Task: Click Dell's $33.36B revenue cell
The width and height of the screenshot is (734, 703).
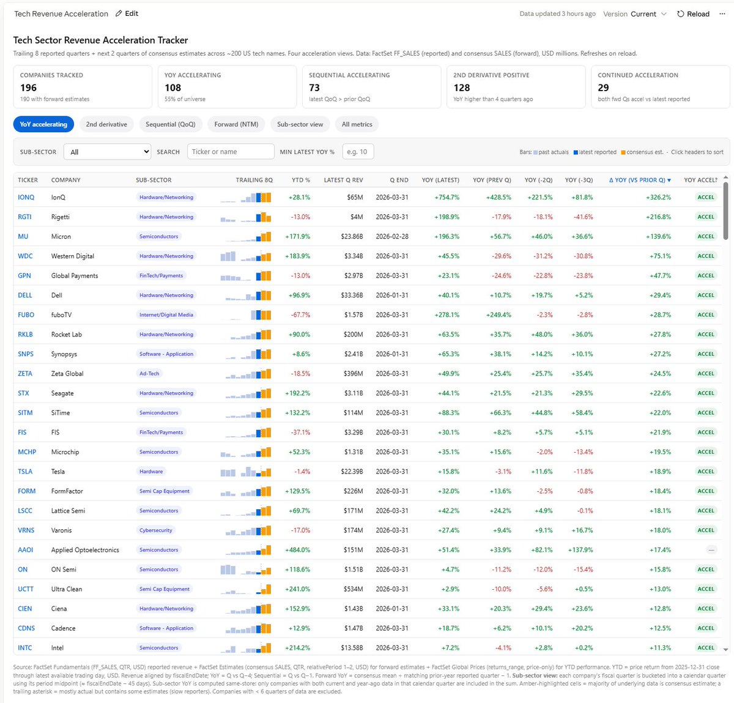Action: (x=352, y=295)
